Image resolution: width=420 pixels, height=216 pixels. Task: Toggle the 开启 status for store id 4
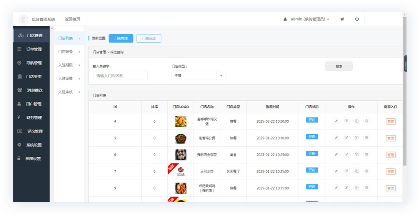pos(312,120)
